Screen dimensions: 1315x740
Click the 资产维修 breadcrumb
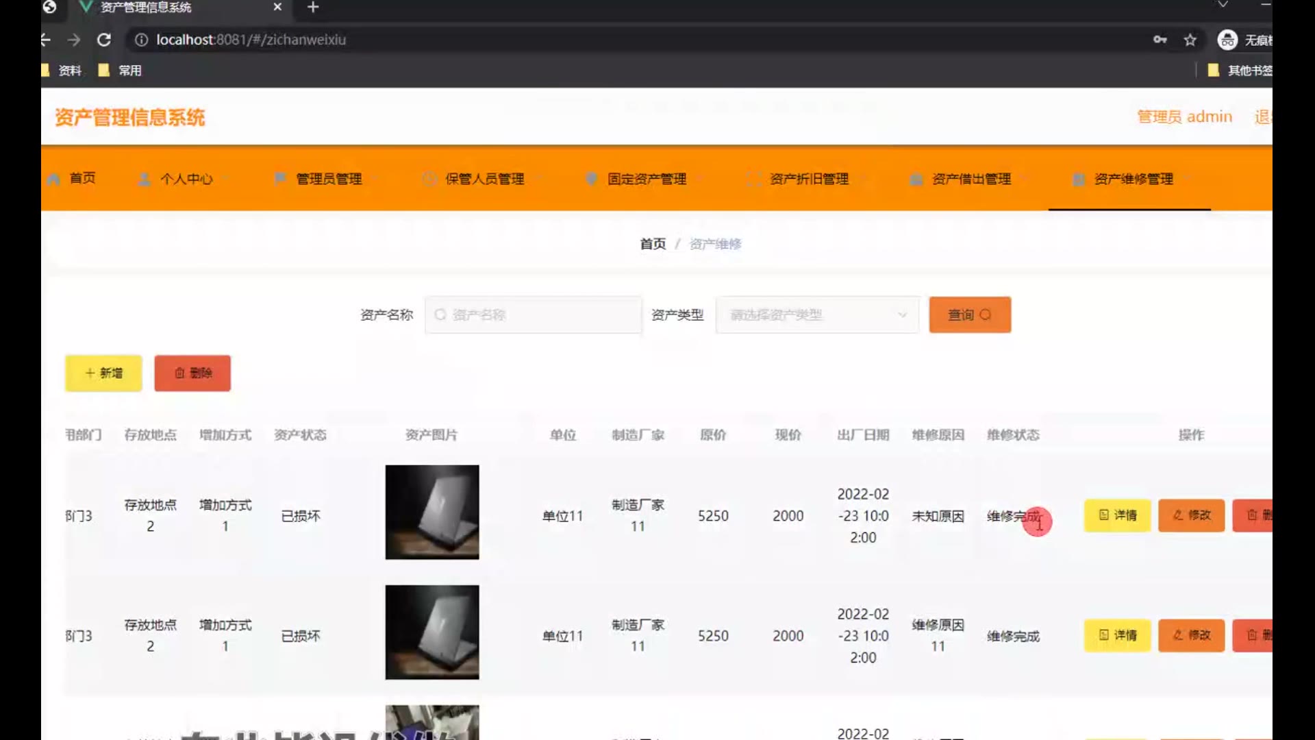(715, 244)
